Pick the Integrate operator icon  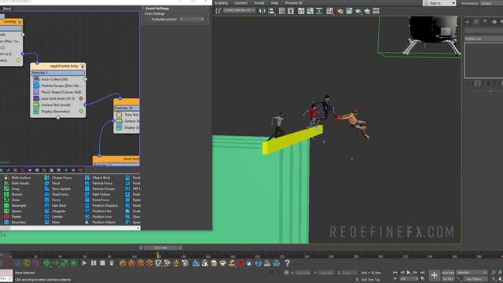(47, 211)
